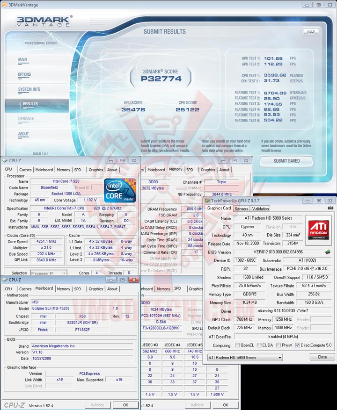This screenshot has width=337, height=410.
Task: Click the GPU Test 1 value 101.59
Action: click(x=273, y=58)
